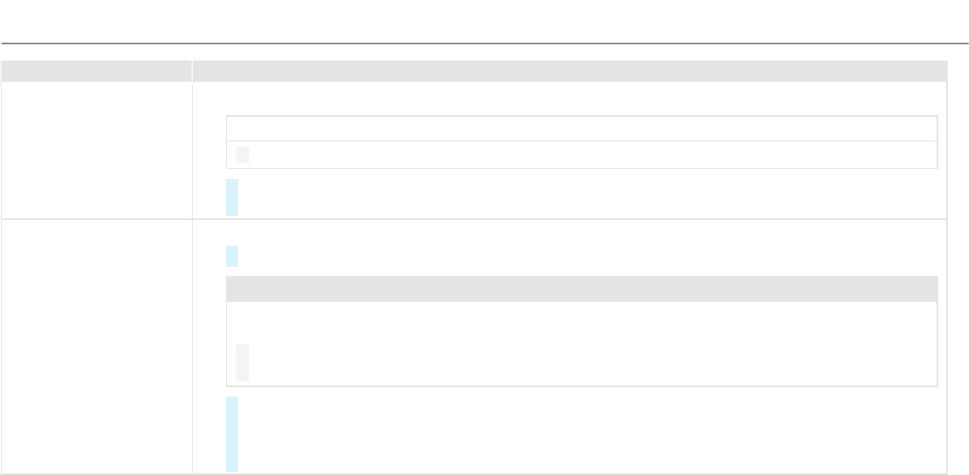Click the blank white area above the horizontal rule
969x475 pixels.
[484, 20]
